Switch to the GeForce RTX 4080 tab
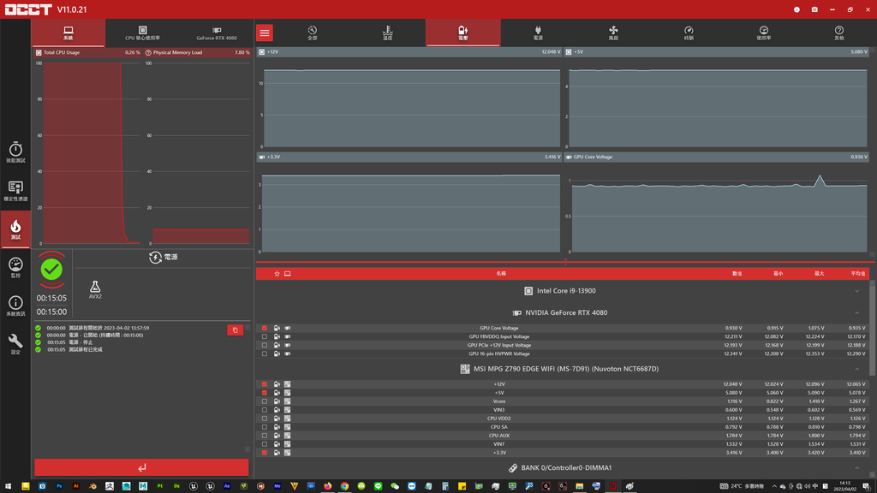 coord(217,33)
